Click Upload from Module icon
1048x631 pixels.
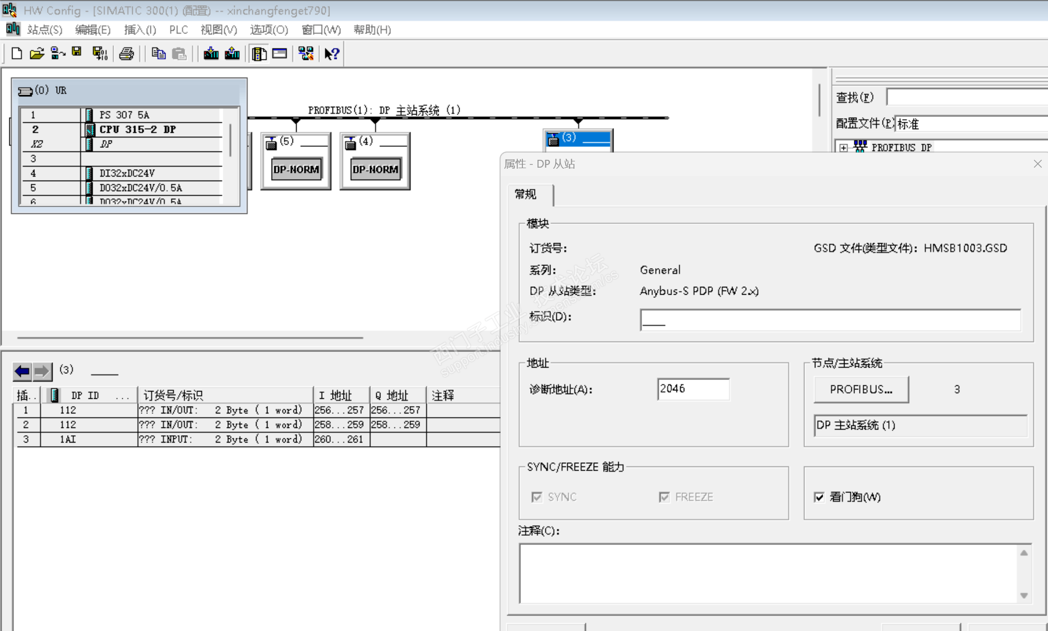click(232, 54)
